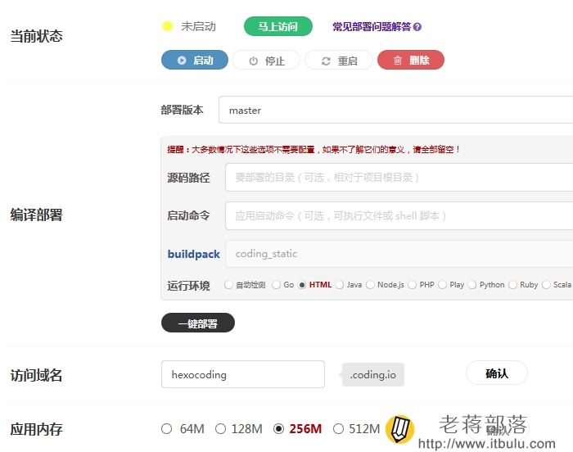573x452 pixels.
Task: Select the HTML runtime radio button
Action: pyautogui.click(x=302, y=284)
